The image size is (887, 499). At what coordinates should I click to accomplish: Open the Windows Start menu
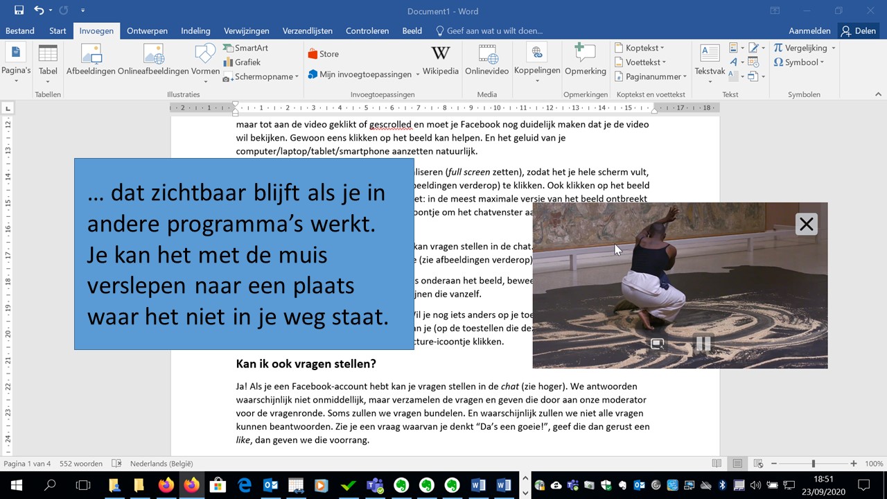point(16,485)
